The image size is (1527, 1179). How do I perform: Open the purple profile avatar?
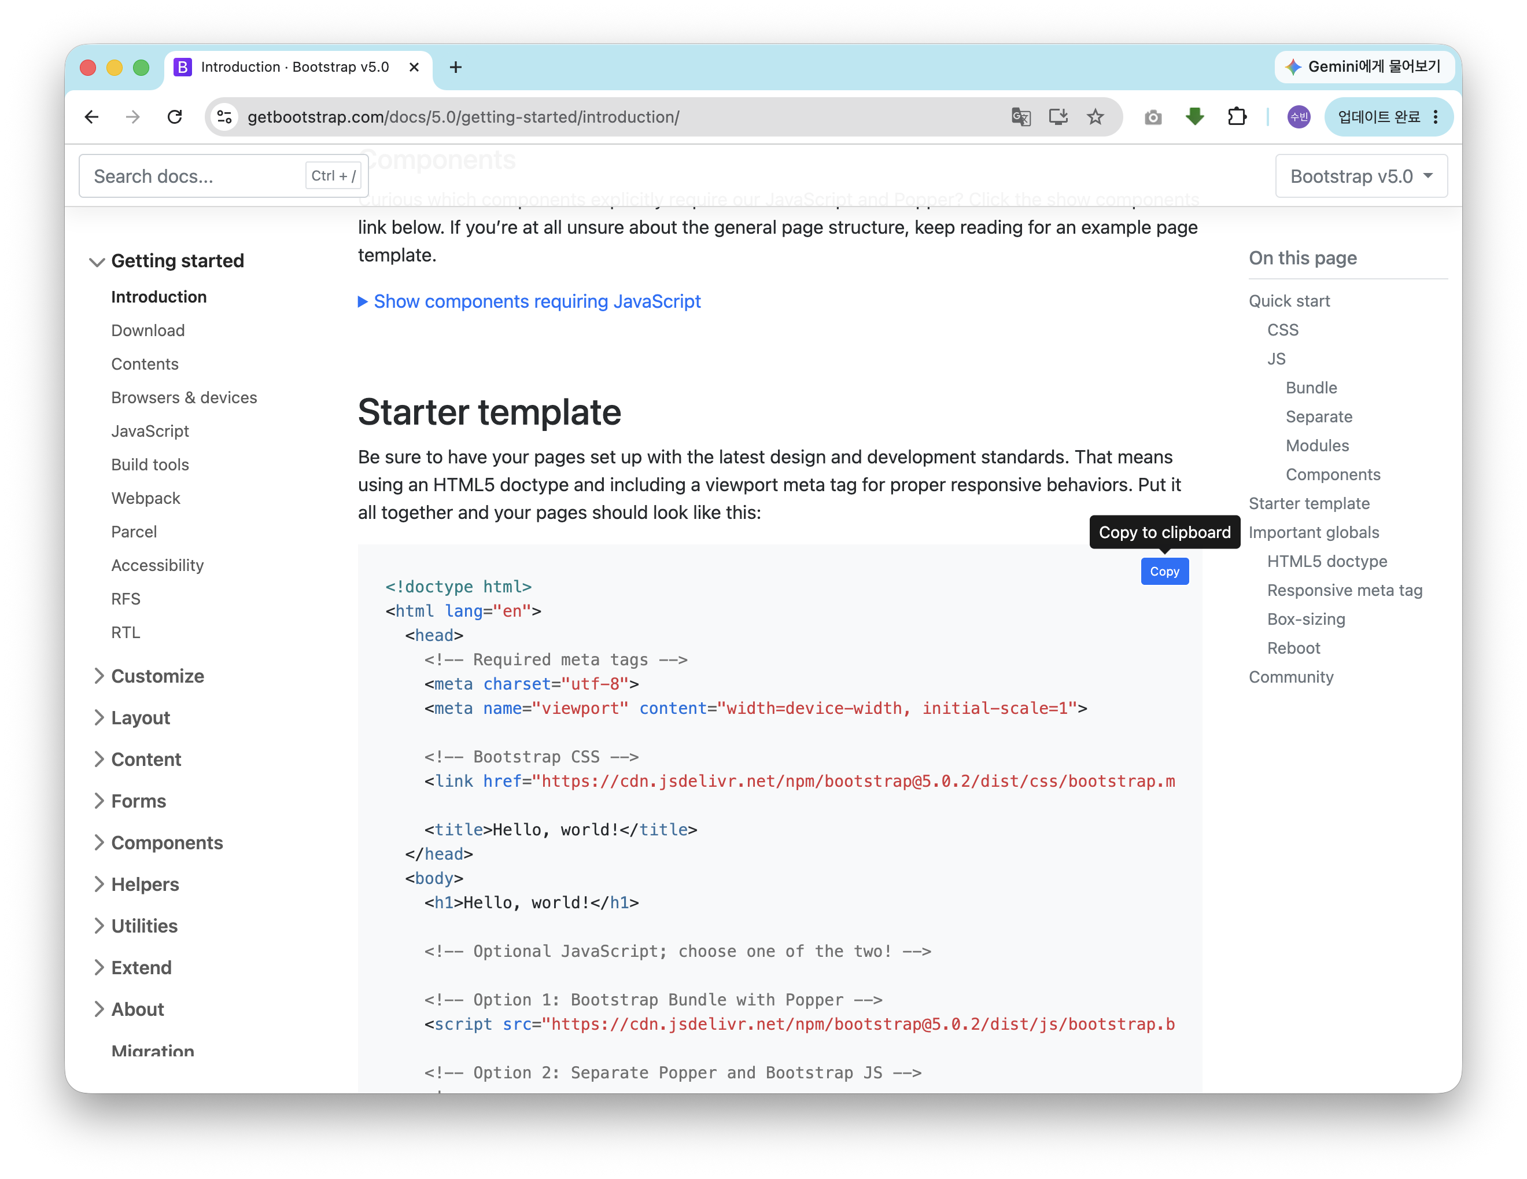(x=1299, y=117)
